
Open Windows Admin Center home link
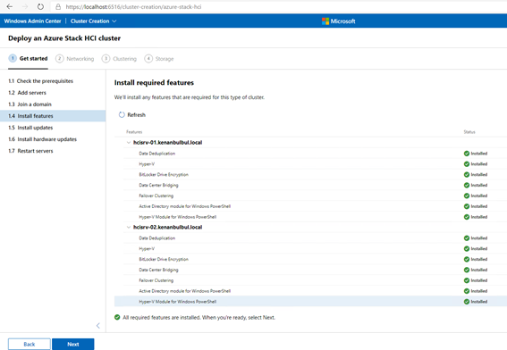tap(33, 21)
